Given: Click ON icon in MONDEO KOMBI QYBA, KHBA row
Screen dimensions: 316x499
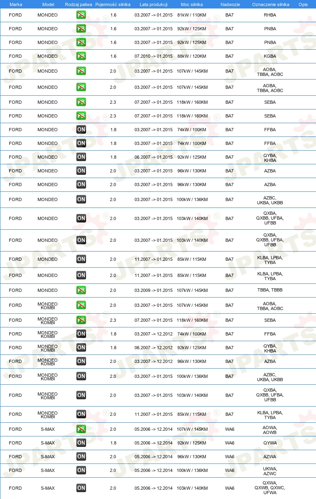Looking at the screenshot, I should (x=81, y=348).
